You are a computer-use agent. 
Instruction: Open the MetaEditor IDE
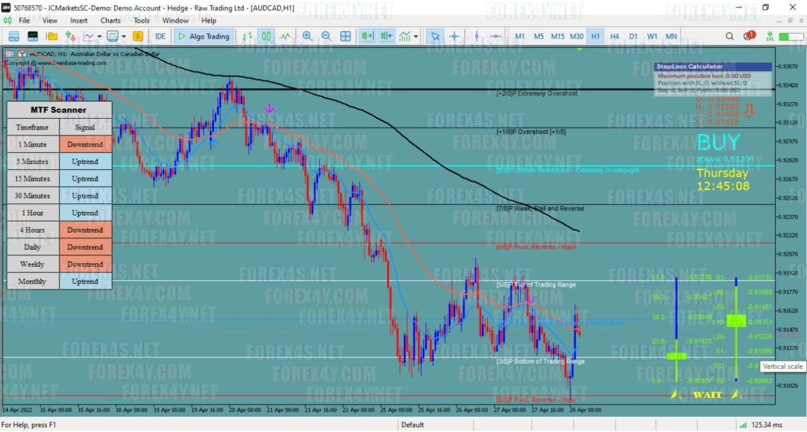160,36
